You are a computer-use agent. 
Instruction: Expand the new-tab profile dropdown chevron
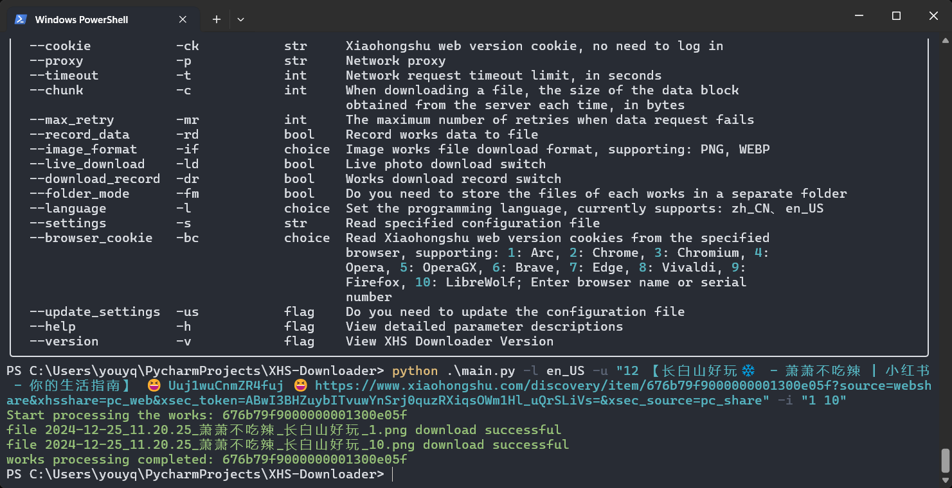[240, 19]
